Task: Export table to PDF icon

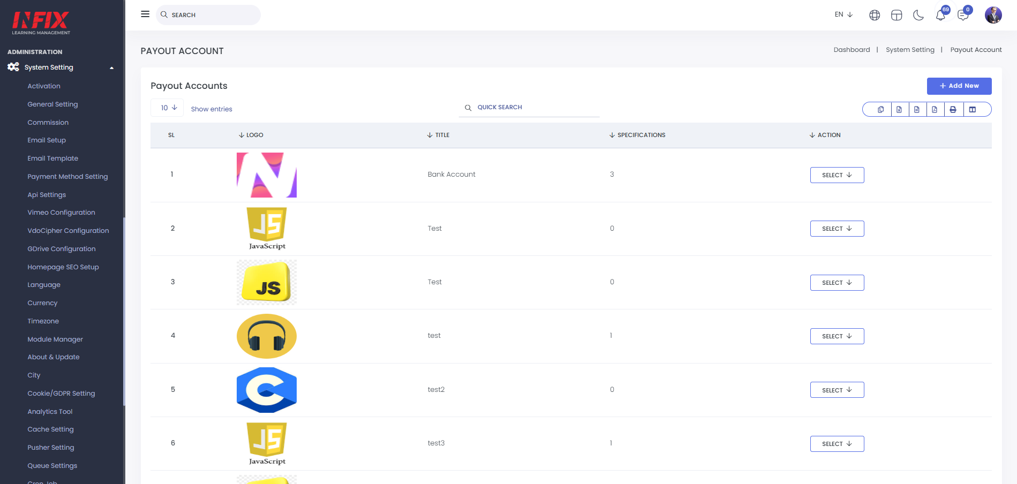Action: (935, 109)
